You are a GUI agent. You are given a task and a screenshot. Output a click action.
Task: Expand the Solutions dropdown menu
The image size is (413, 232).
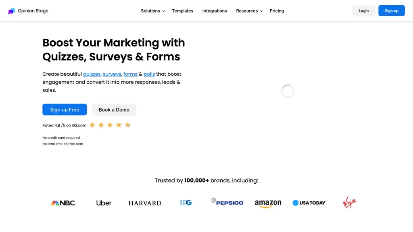153,11
